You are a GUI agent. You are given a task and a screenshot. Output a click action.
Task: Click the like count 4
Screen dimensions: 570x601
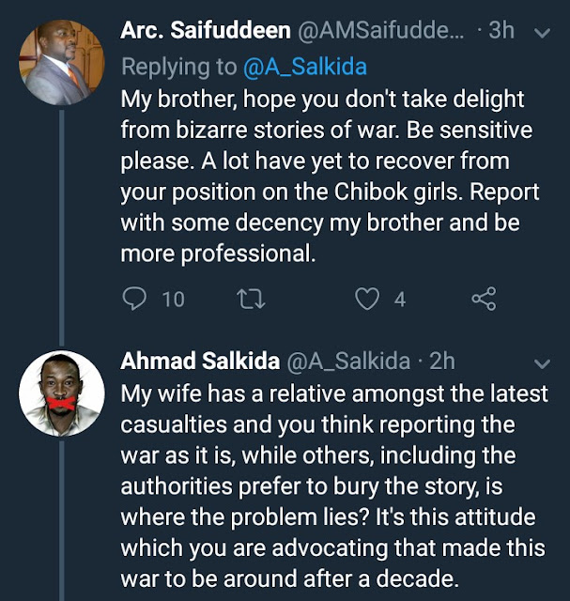point(400,300)
